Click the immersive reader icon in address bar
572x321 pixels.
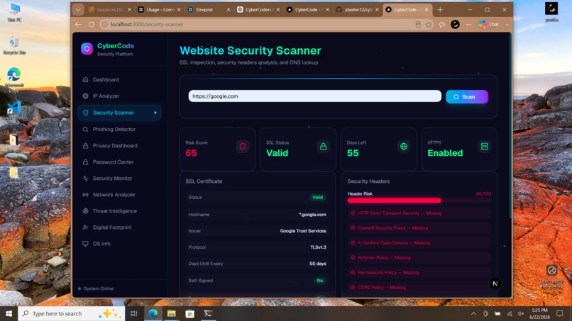(x=418, y=24)
